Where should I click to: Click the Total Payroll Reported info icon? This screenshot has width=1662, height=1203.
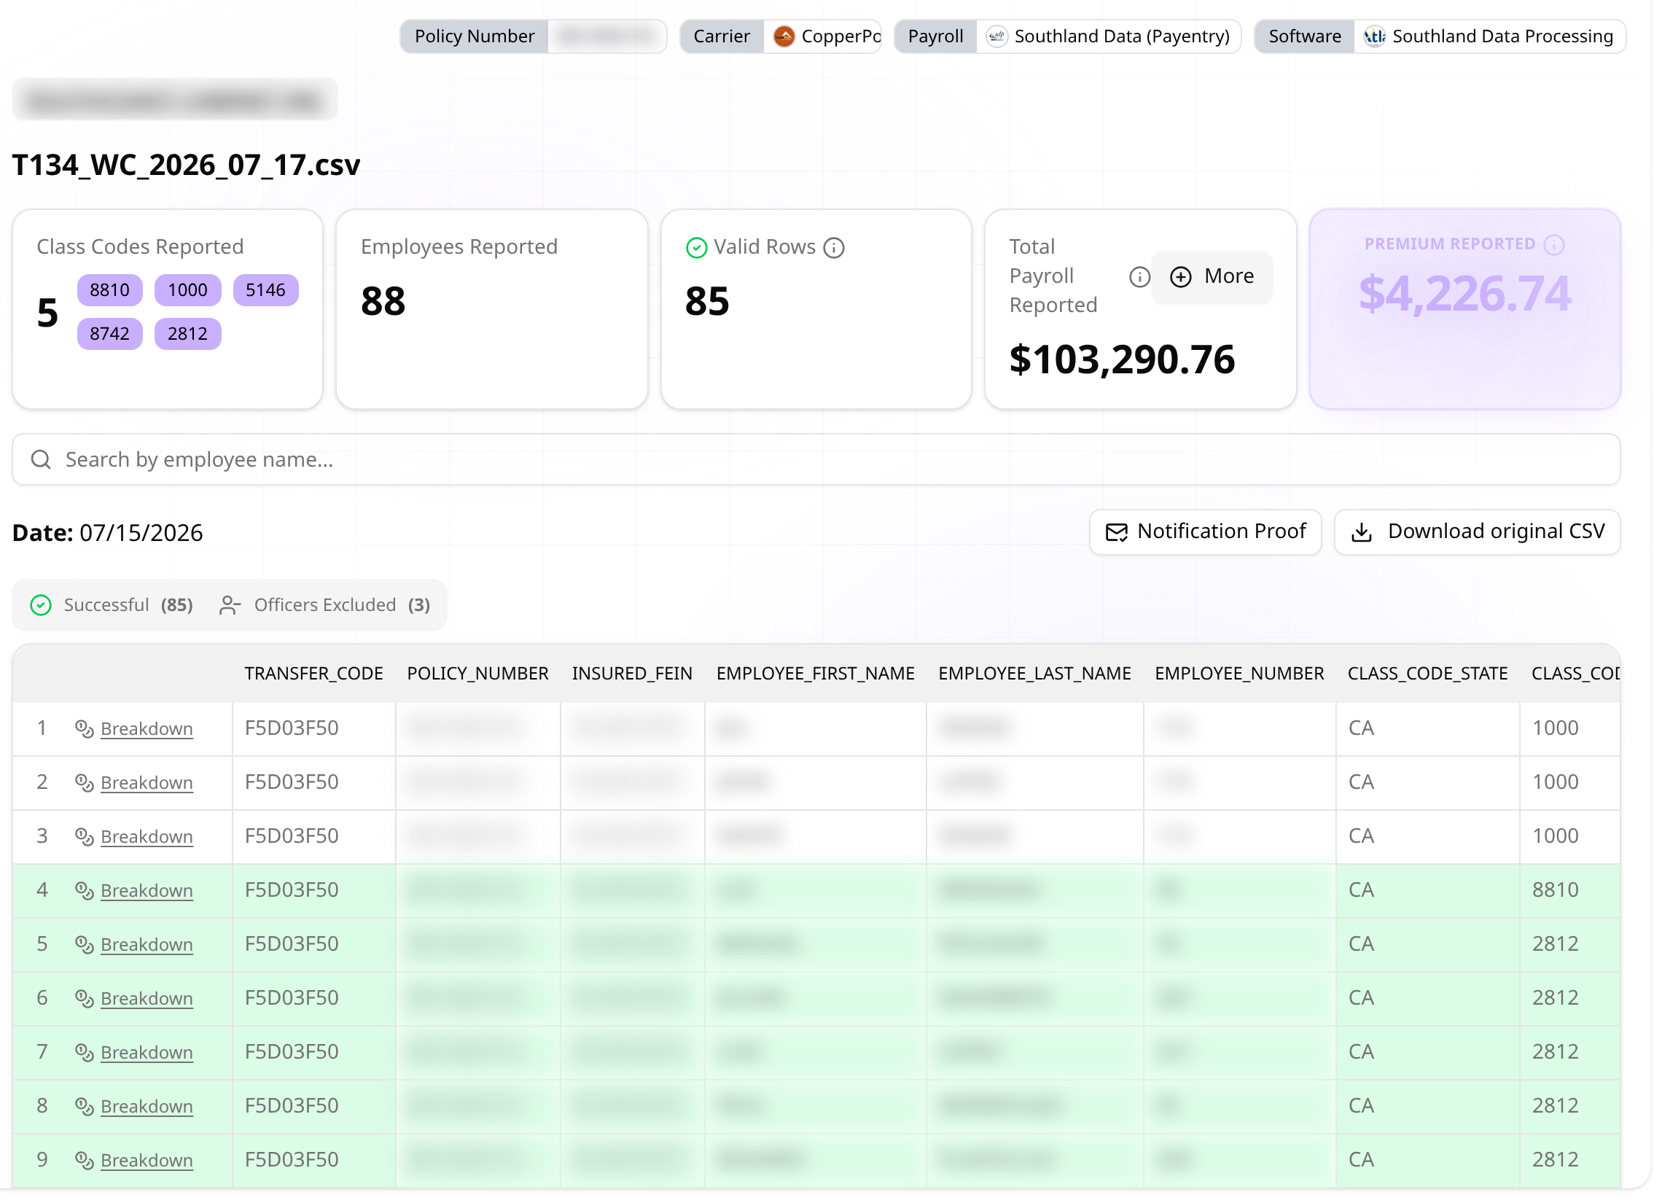1139,277
